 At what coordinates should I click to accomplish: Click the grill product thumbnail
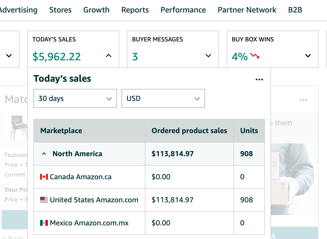(19, 128)
